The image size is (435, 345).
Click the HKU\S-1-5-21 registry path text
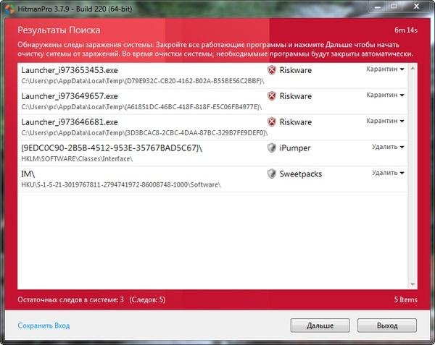(121, 185)
